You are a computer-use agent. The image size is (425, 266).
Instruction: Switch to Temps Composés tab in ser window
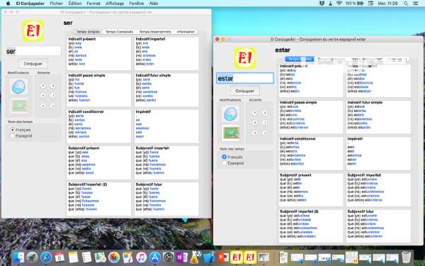pyautogui.click(x=119, y=32)
